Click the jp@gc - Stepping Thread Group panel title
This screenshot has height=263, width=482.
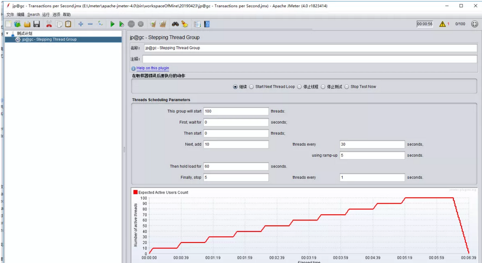pos(164,38)
